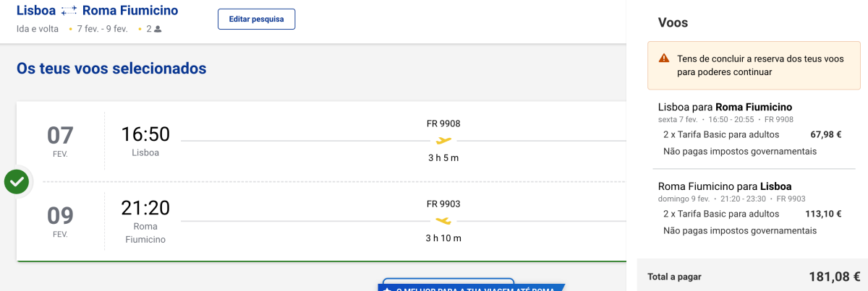Click the round-trip arrows icon between Lisboa and Roma

coord(69,11)
